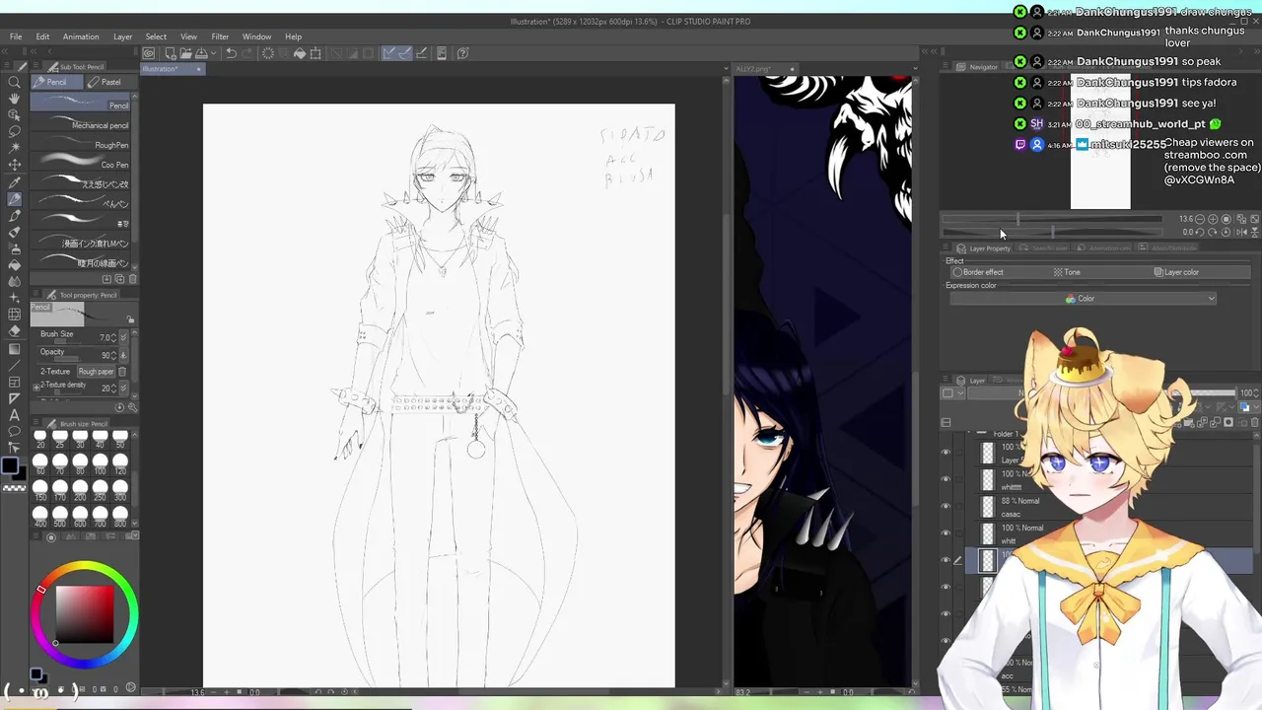The height and width of the screenshot is (710, 1262).
Task: Select the Lasso selection tool
Action: click(14, 131)
